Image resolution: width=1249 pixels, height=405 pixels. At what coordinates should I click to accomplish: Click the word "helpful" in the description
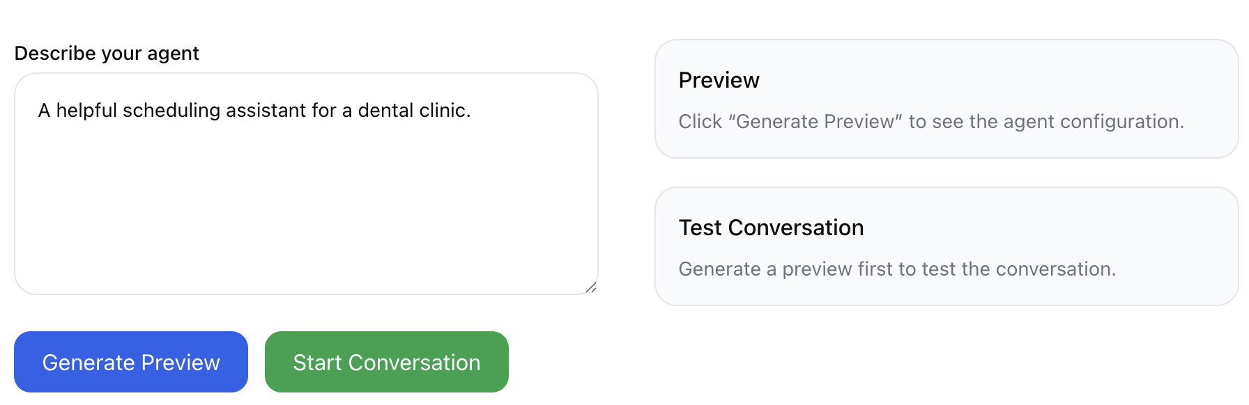tap(86, 111)
